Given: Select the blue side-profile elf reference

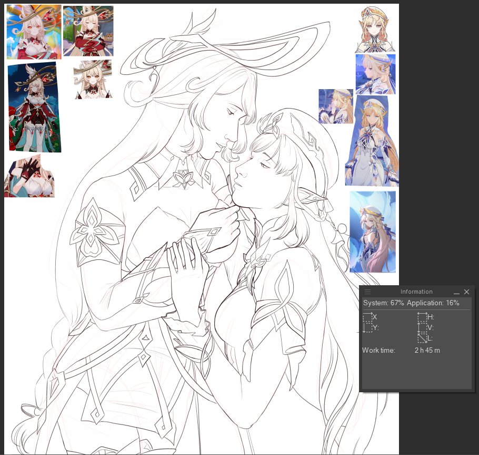Looking at the screenshot, I should point(375,74).
